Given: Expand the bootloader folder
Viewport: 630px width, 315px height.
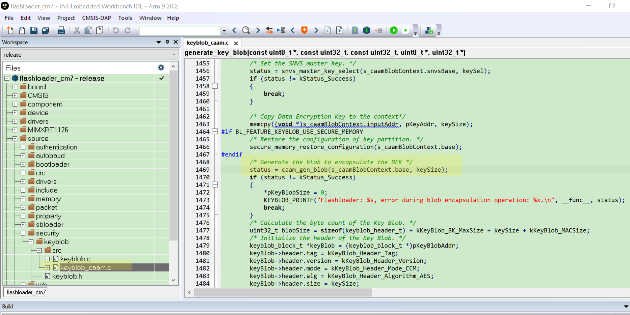Looking at the screenshot, I should [23, 165].
